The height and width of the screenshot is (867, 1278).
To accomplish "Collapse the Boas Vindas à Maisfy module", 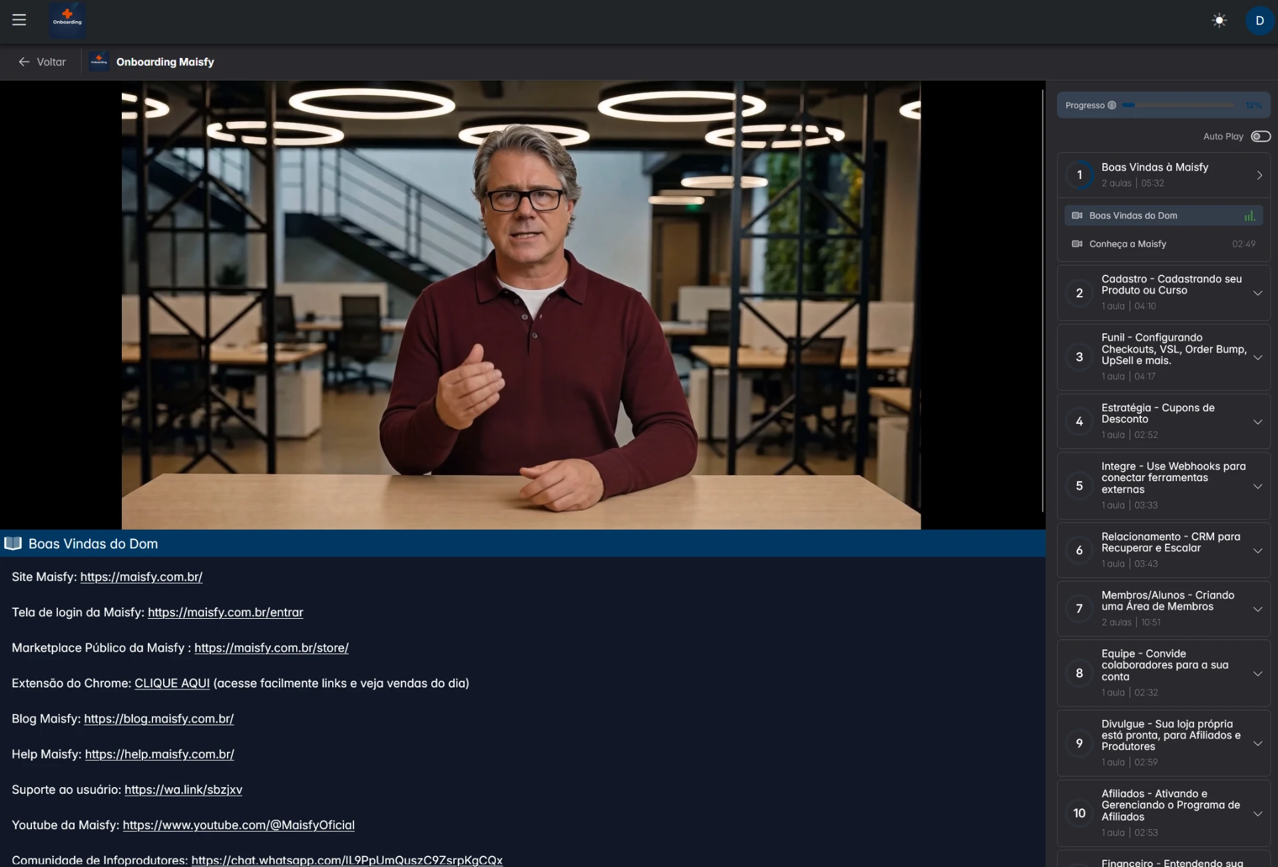I will click(x=1259, y=175).
